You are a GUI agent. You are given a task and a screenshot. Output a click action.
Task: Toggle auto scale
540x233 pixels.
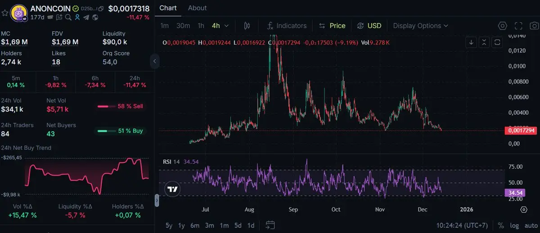pos(531,225)
